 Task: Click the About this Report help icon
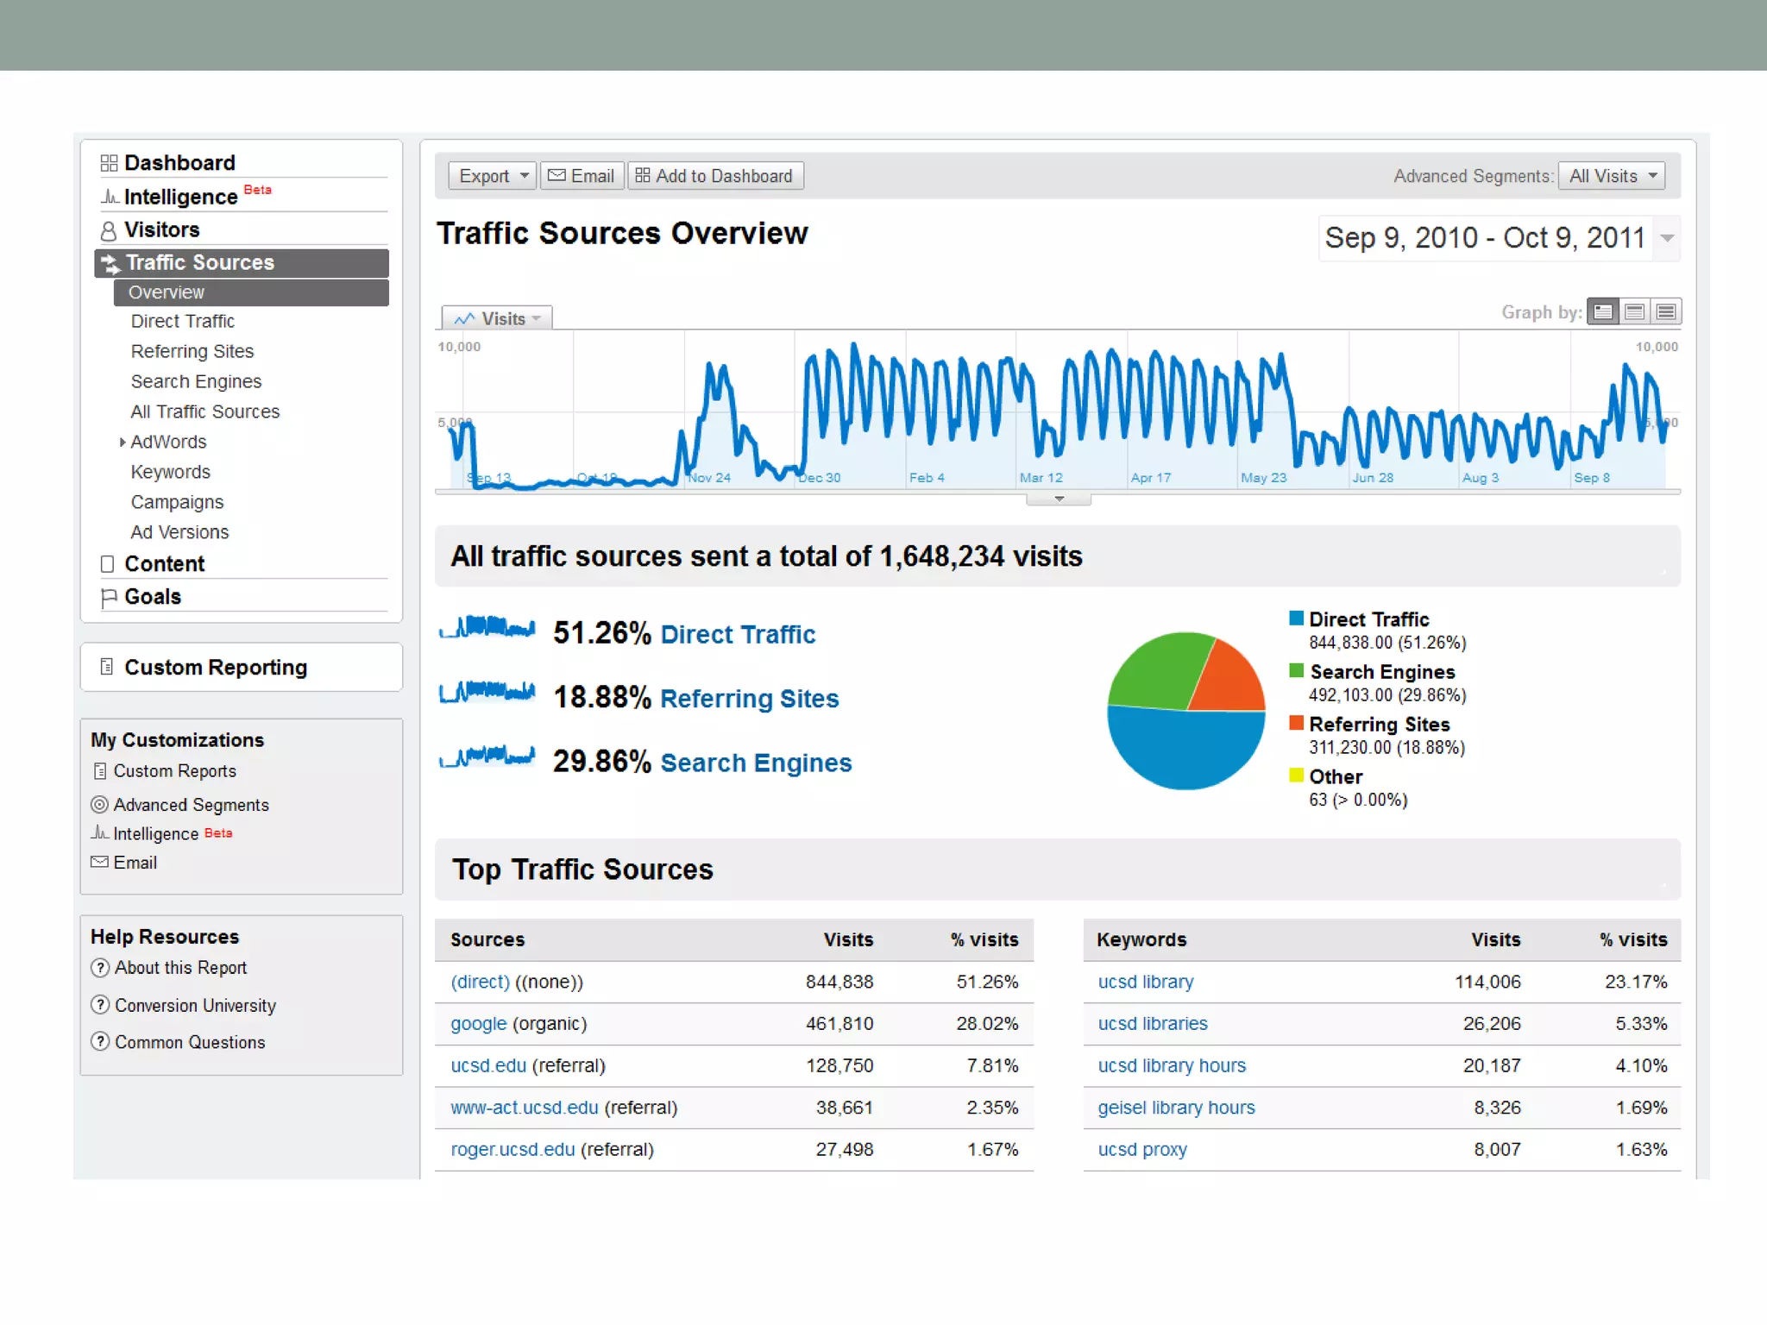click(x=101, y=968)
